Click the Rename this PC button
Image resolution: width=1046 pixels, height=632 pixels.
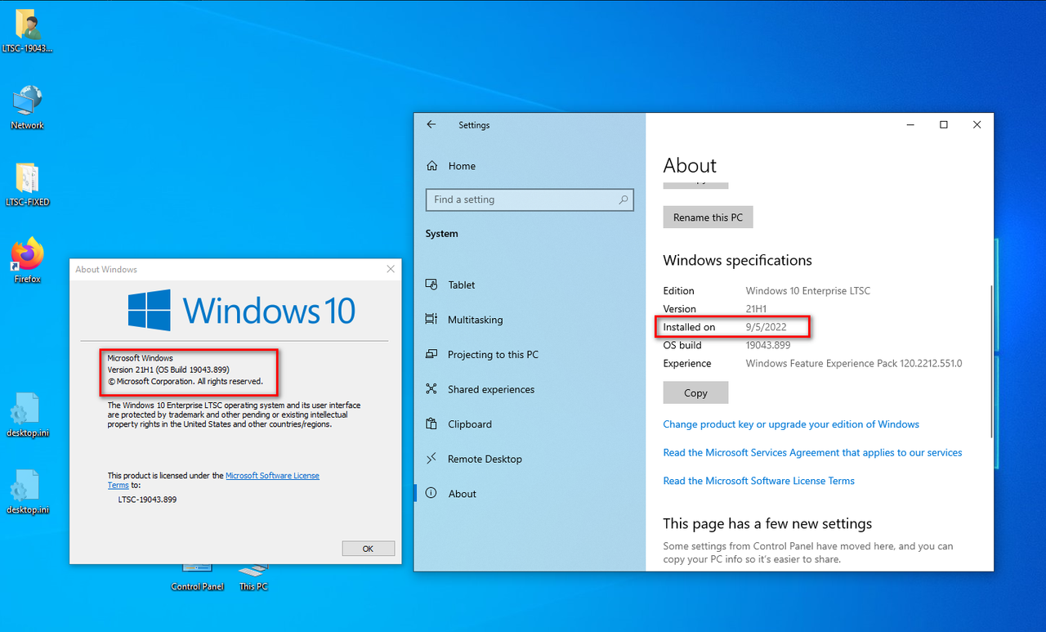(708, 217)
